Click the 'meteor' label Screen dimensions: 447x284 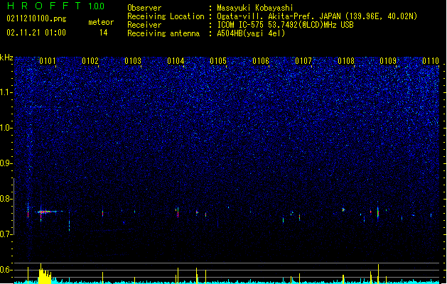click(x=101, y=22)
